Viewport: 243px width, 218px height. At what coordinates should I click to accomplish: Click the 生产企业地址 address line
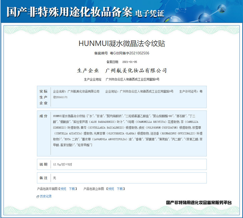[x=122, y=79]
